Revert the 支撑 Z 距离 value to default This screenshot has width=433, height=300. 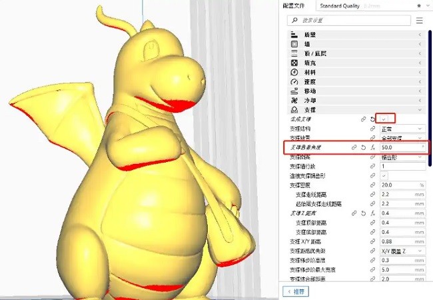pyautogui.click(x=364, y=213)
